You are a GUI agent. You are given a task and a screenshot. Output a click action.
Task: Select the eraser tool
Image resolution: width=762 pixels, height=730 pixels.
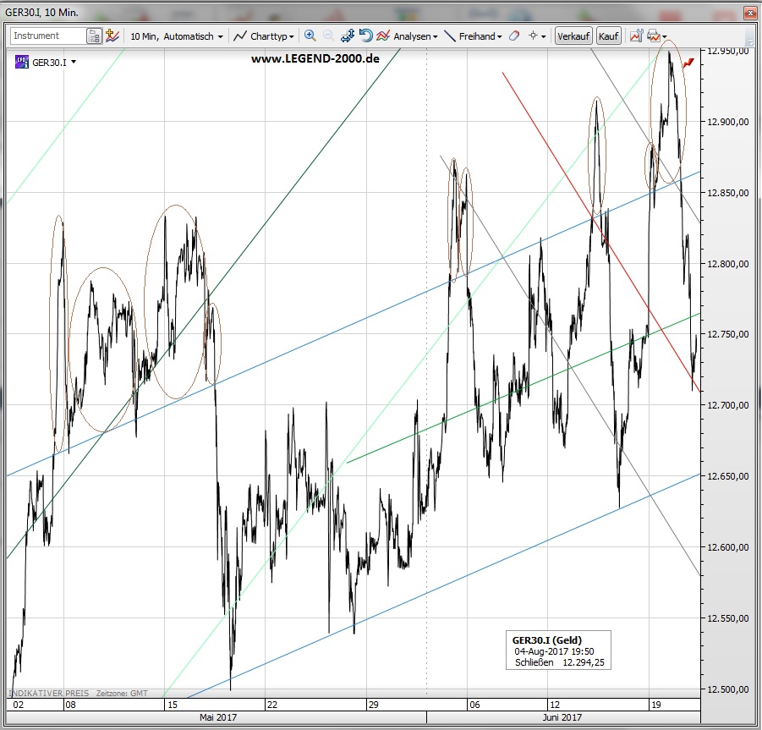coord(513,36)
